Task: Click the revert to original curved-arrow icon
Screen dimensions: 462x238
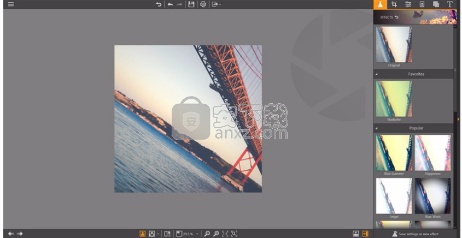Action: coord(159,4)
